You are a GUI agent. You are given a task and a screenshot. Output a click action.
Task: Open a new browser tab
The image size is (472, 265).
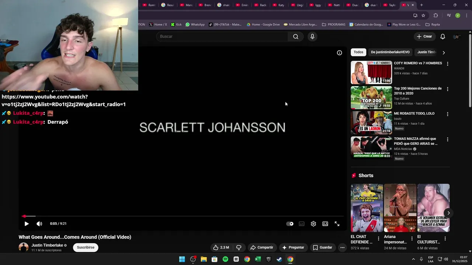point(421,5)
